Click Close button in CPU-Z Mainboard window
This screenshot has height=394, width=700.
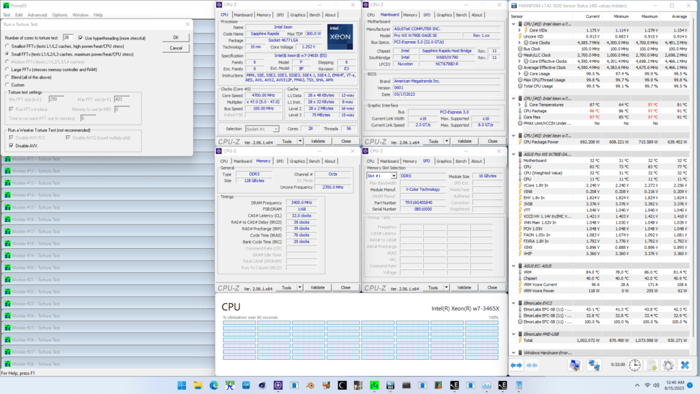tap(492, 141)
